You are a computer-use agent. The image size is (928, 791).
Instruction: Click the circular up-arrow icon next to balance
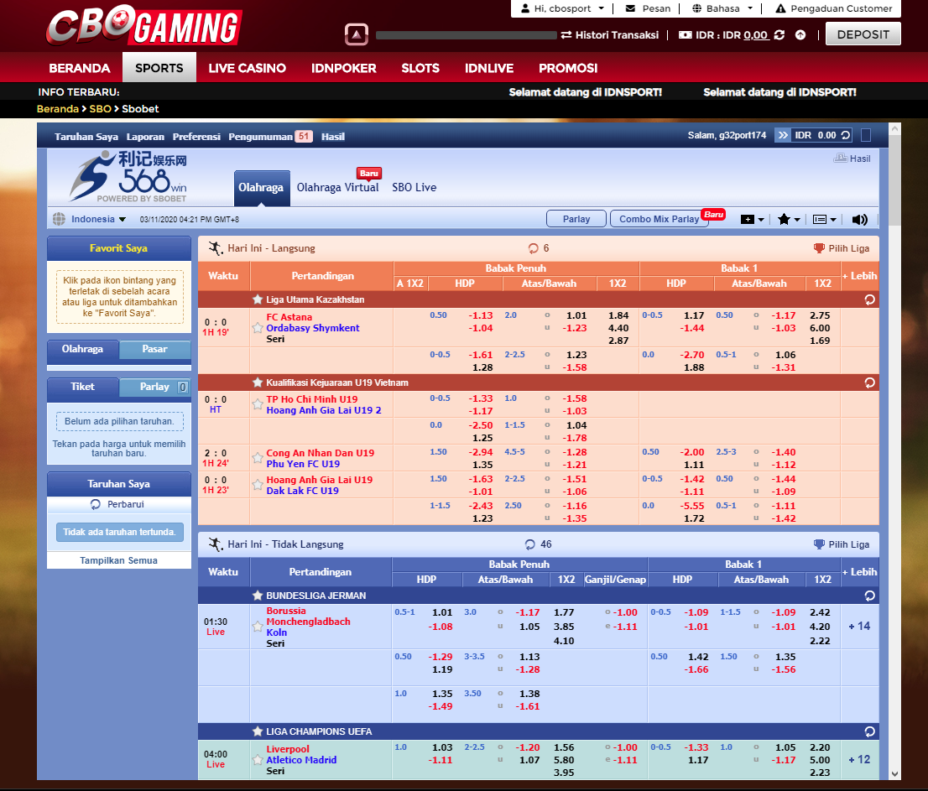pos(800,35)
